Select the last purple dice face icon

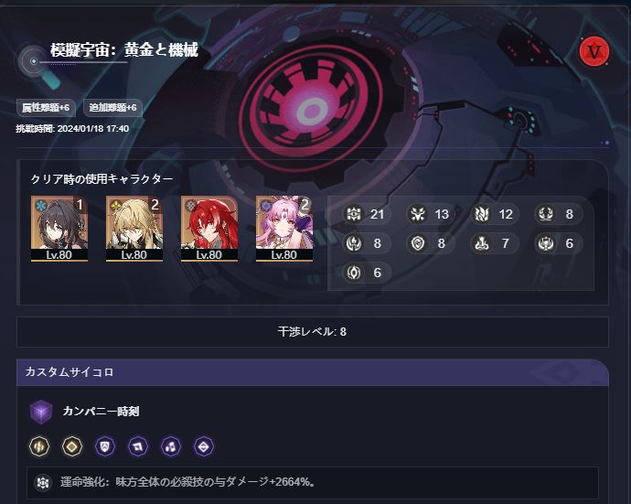click(204, 446)
